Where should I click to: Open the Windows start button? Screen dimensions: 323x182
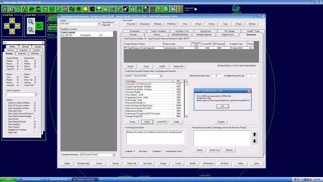pyautogui.click(x=8, y=179)
